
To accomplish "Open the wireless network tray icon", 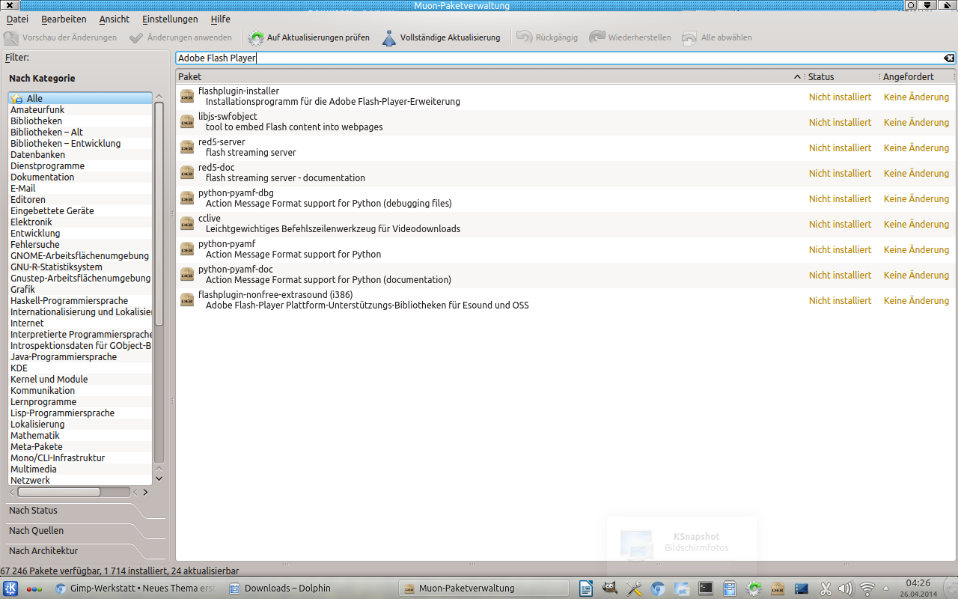I will [867, 589].
